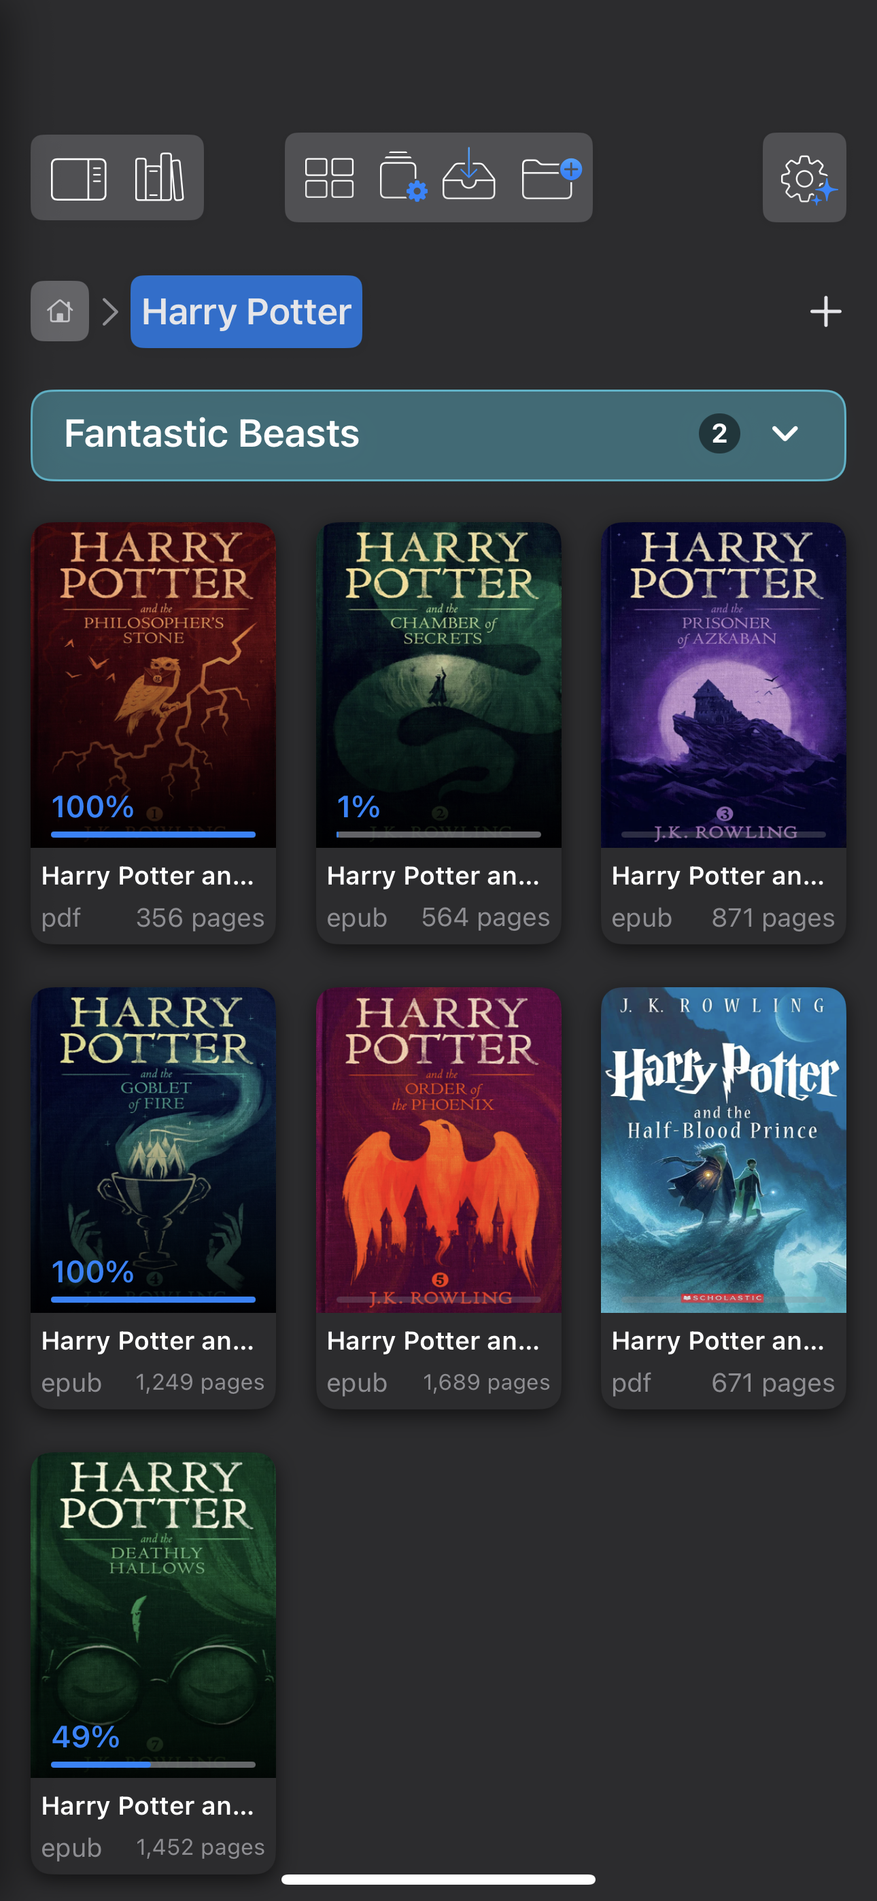Click the breadcrumb arrow separator

[x=110, y=311]
